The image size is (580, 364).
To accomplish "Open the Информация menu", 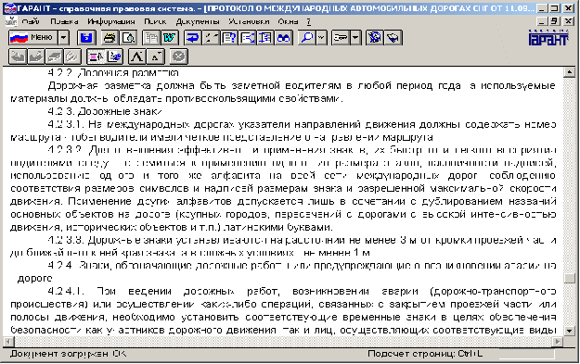I will coord(111,21).
